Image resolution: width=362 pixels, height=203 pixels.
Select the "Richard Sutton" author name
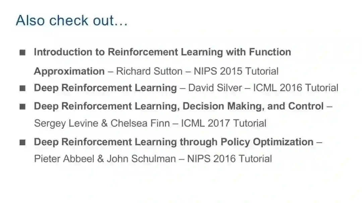pos(149,71)
